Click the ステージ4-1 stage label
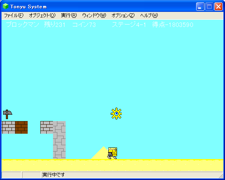The width and height of the screenshot is (225, 180). [129, 25]
